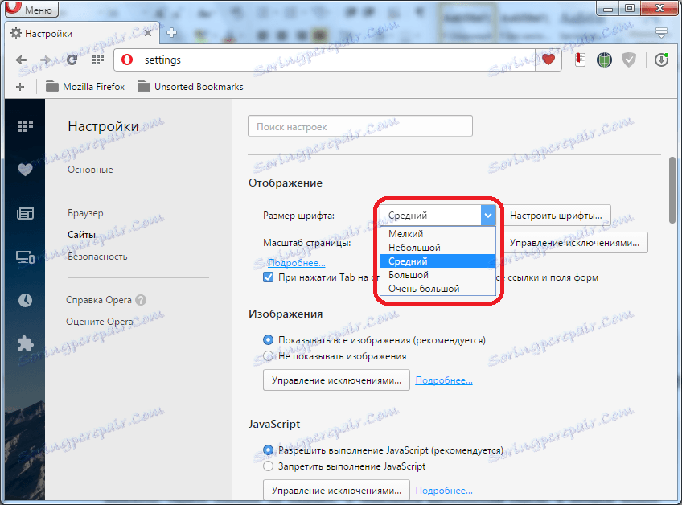Open the red bookmark extension icon

tap(580, 60)
